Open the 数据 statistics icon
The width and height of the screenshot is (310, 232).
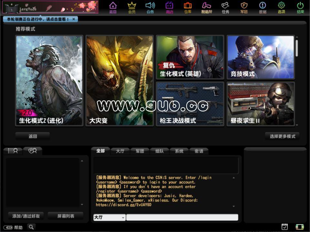pos(263,8)
